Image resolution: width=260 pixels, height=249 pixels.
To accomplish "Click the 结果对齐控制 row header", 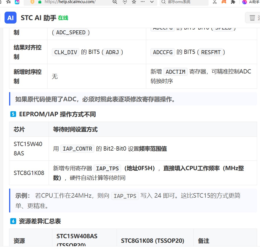I will pyautogui.click(x=28, y=52).
